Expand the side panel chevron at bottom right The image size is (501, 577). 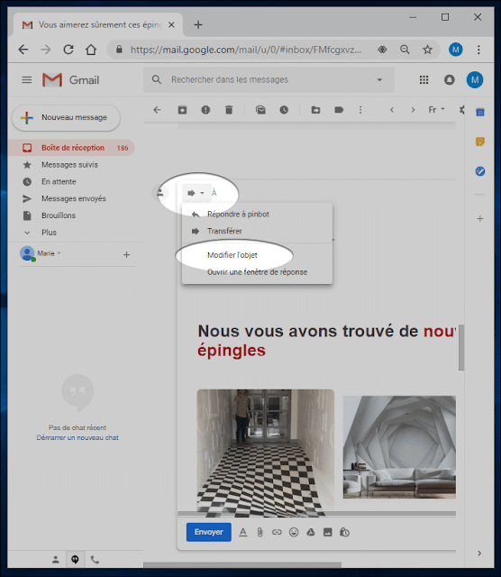click(479, 553)
